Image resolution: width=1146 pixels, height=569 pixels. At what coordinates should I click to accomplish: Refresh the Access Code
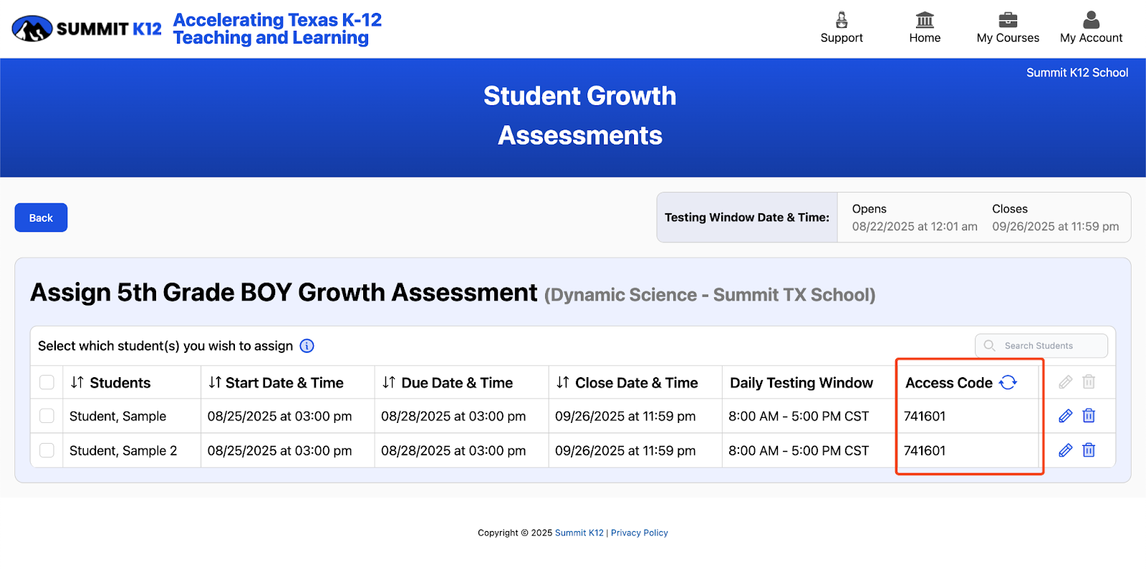[1008, 382]
